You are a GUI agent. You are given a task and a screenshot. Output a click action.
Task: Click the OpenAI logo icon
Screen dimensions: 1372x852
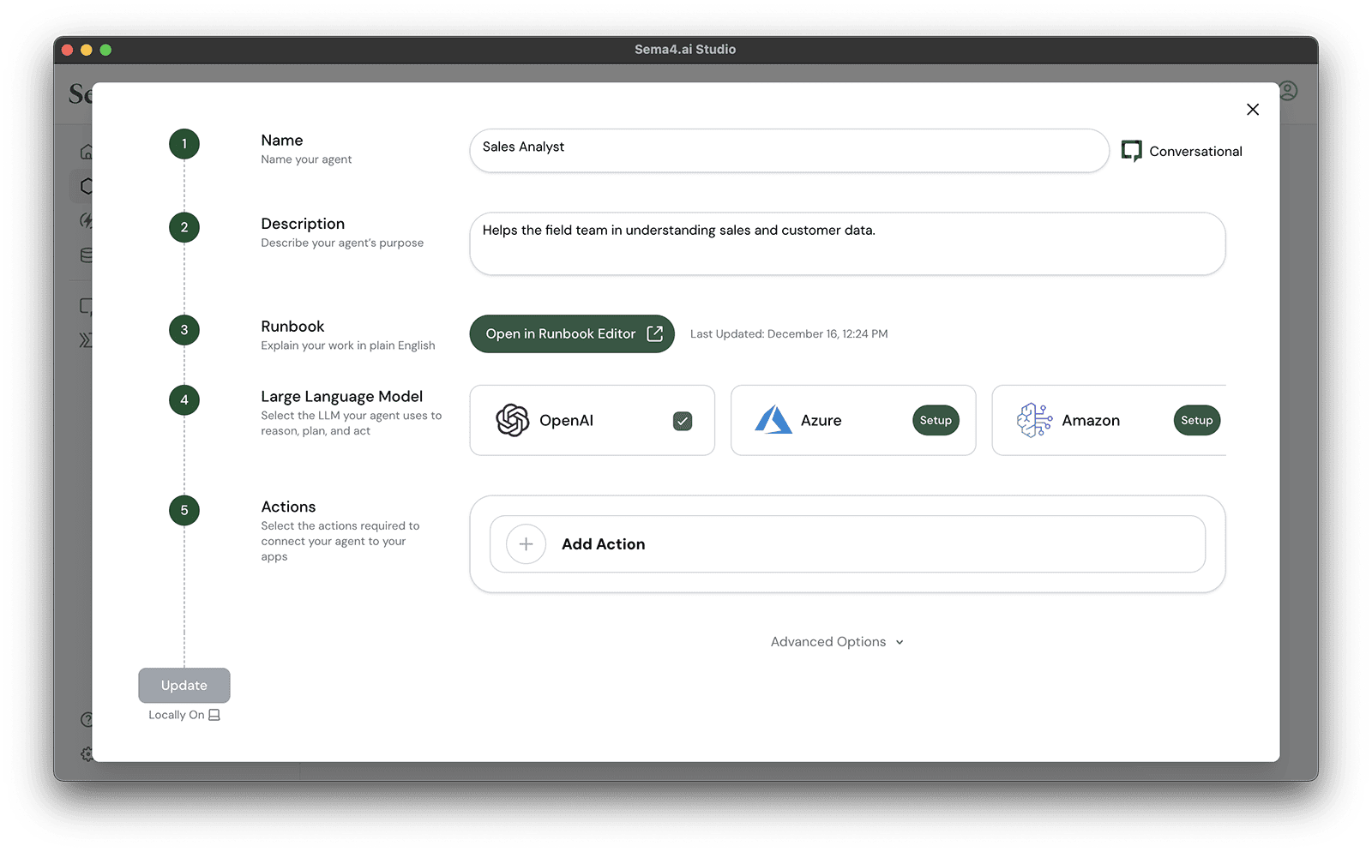[514, 420]
